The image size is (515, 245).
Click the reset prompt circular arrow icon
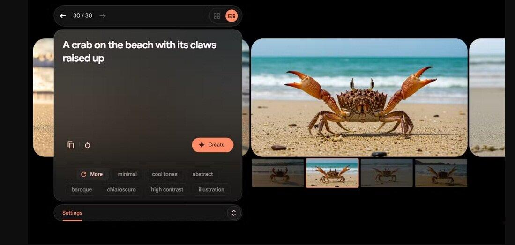88,145
